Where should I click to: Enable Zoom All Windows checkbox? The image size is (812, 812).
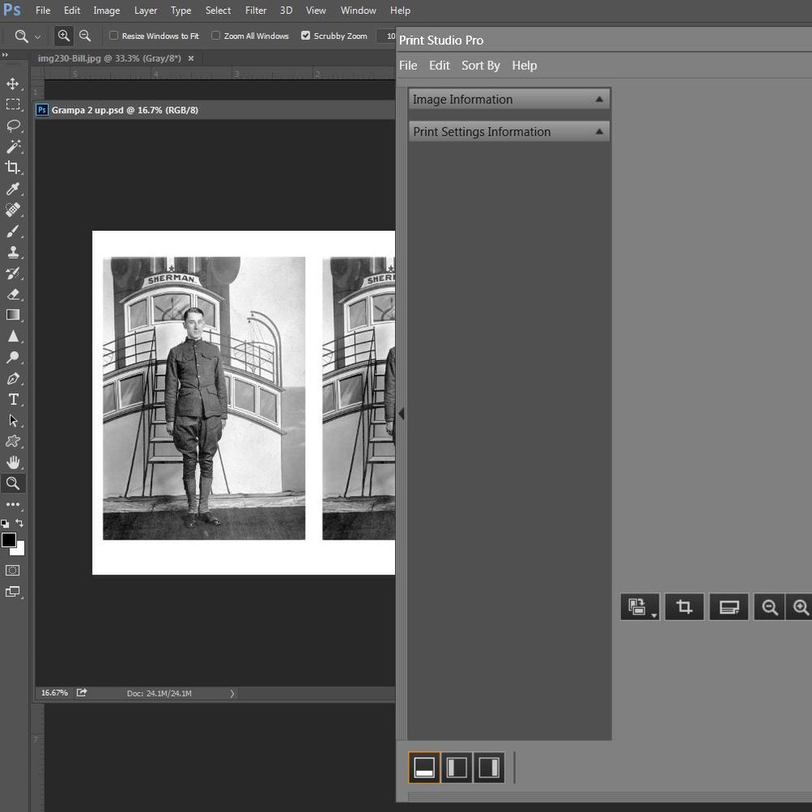click(x=216, y=36)
